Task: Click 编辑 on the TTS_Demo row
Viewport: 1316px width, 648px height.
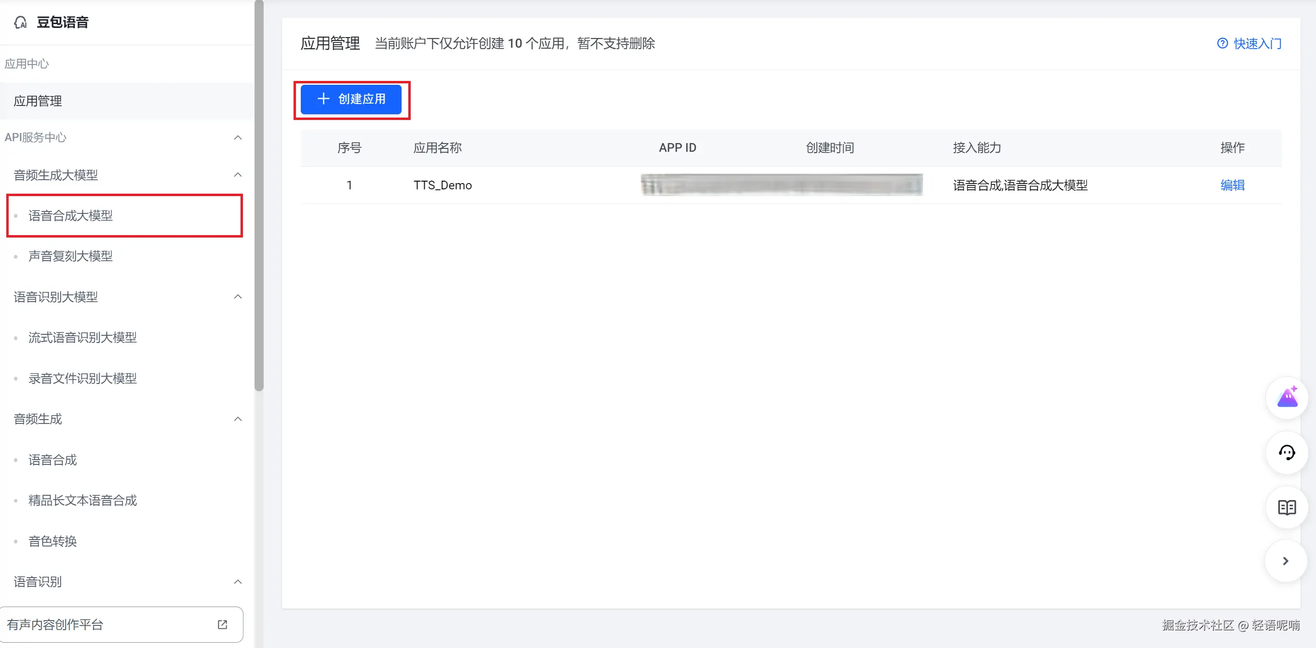Action: (1232, 185)
